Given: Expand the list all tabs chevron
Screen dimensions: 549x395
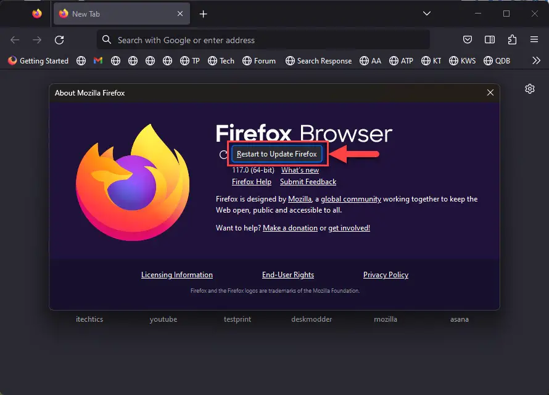Looking at the screenshot, I should pyautogui.click(x=426, y=14).
